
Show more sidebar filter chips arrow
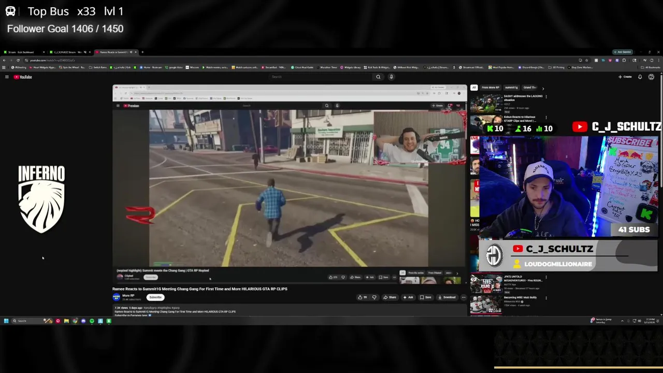[x=543, y=88]
